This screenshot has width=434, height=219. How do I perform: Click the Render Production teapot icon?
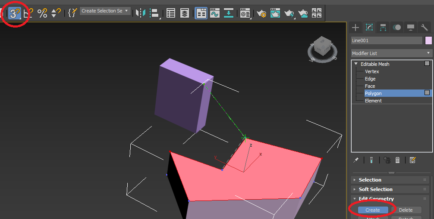point(289,13)
